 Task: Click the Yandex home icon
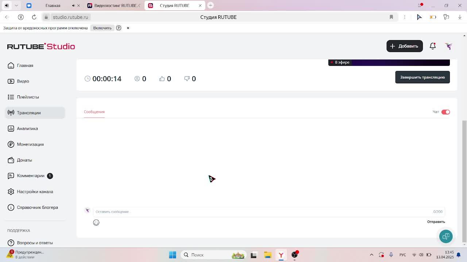pos(21,17)
